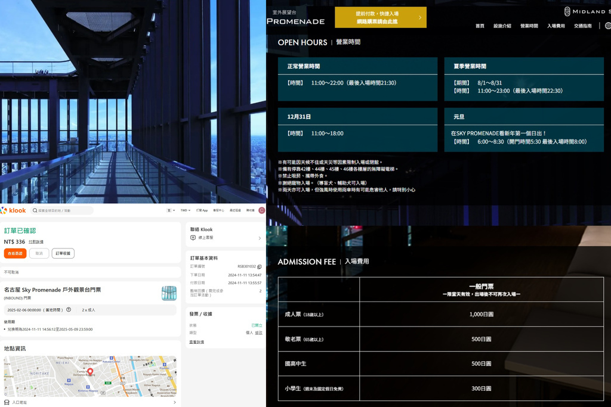Image resolution: width=611 pixels, height=407 pixels.
Task: Open 最近瀏覽 in the Klook header
Action: pos(235,210)
